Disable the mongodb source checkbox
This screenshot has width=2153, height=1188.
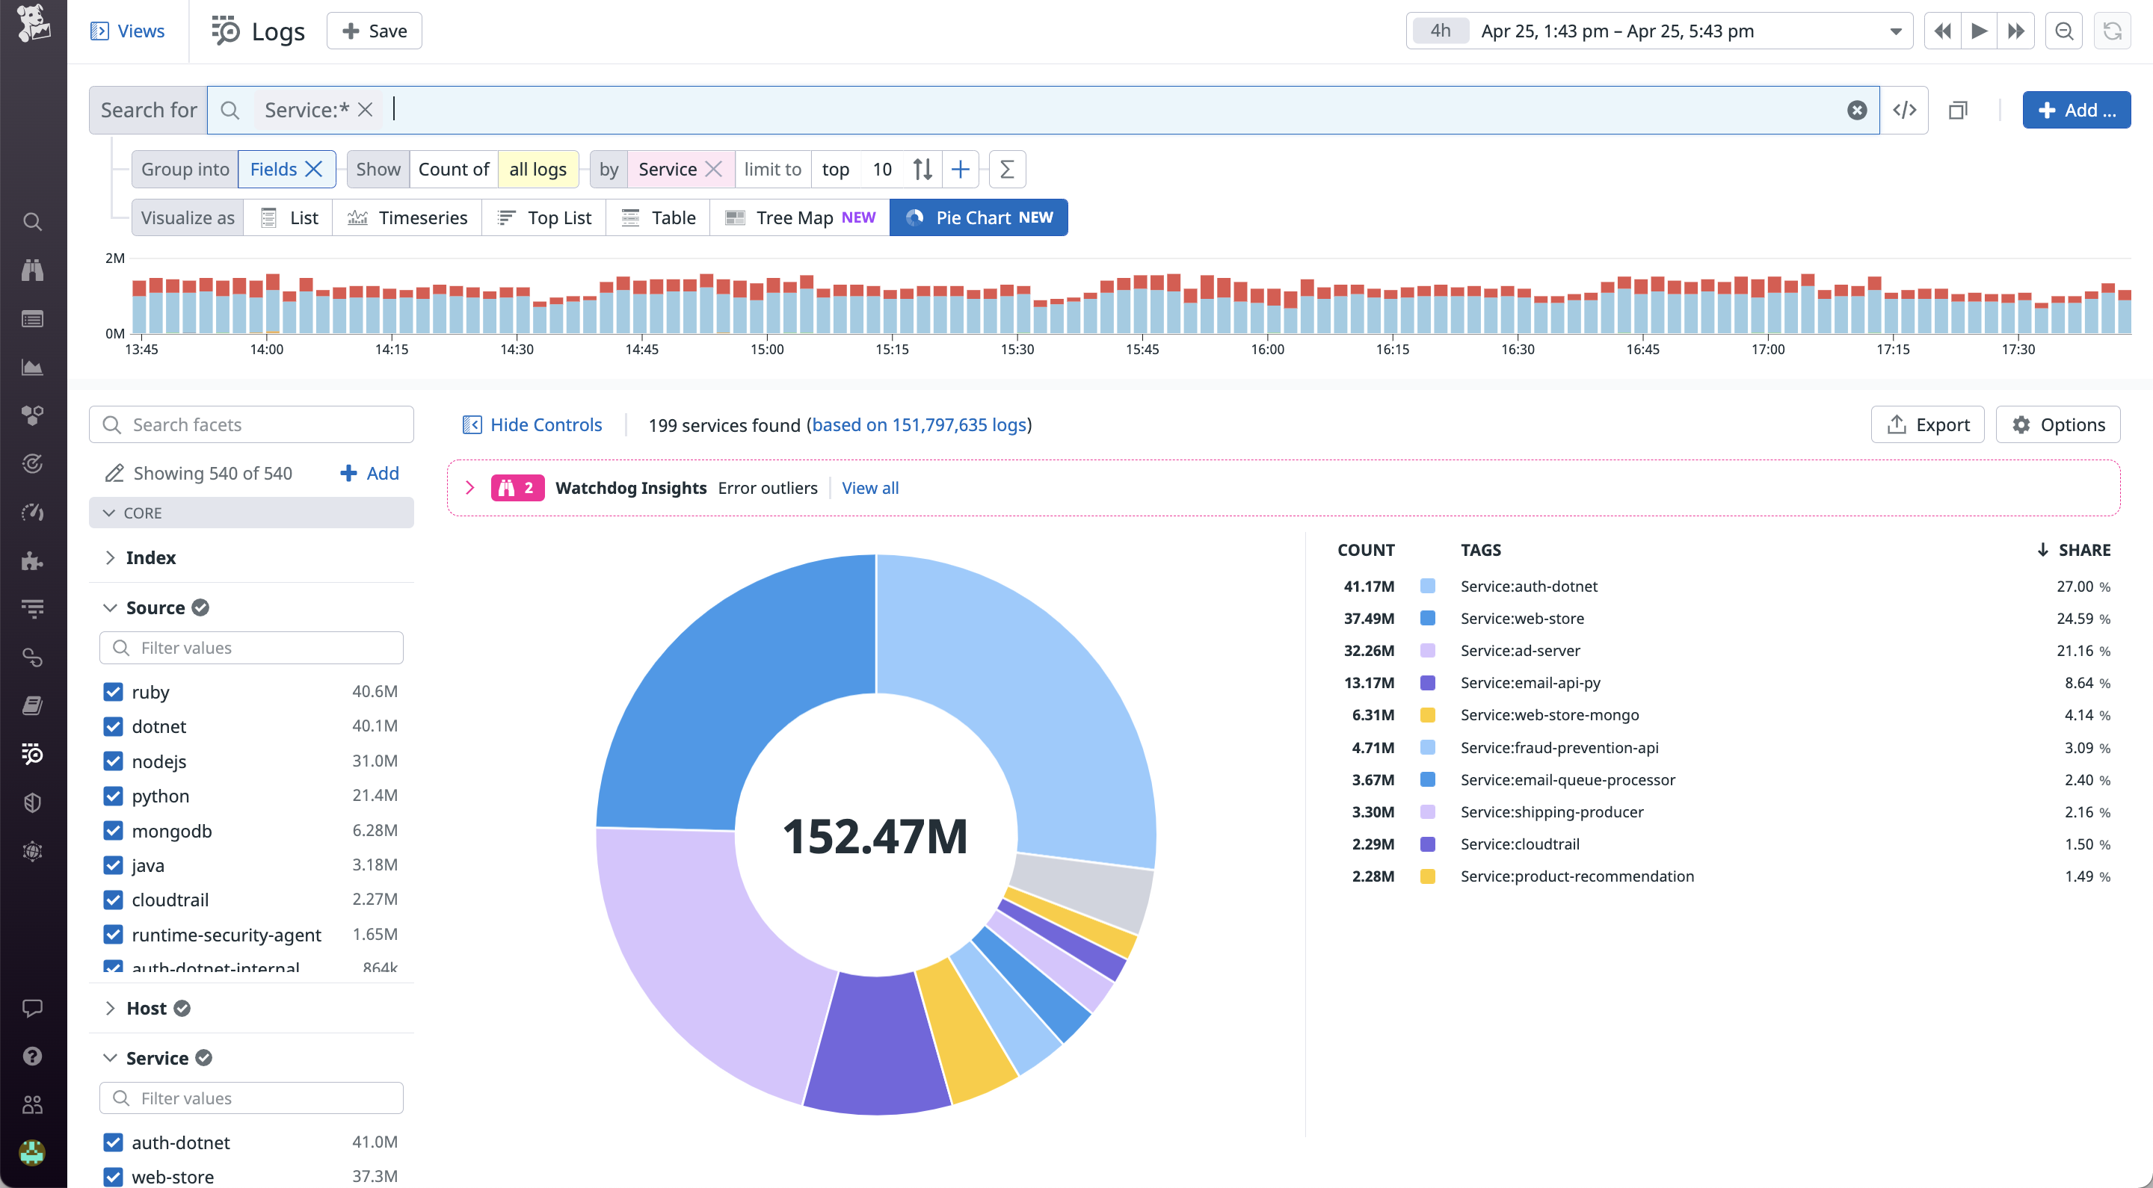[x=113, y=830]
